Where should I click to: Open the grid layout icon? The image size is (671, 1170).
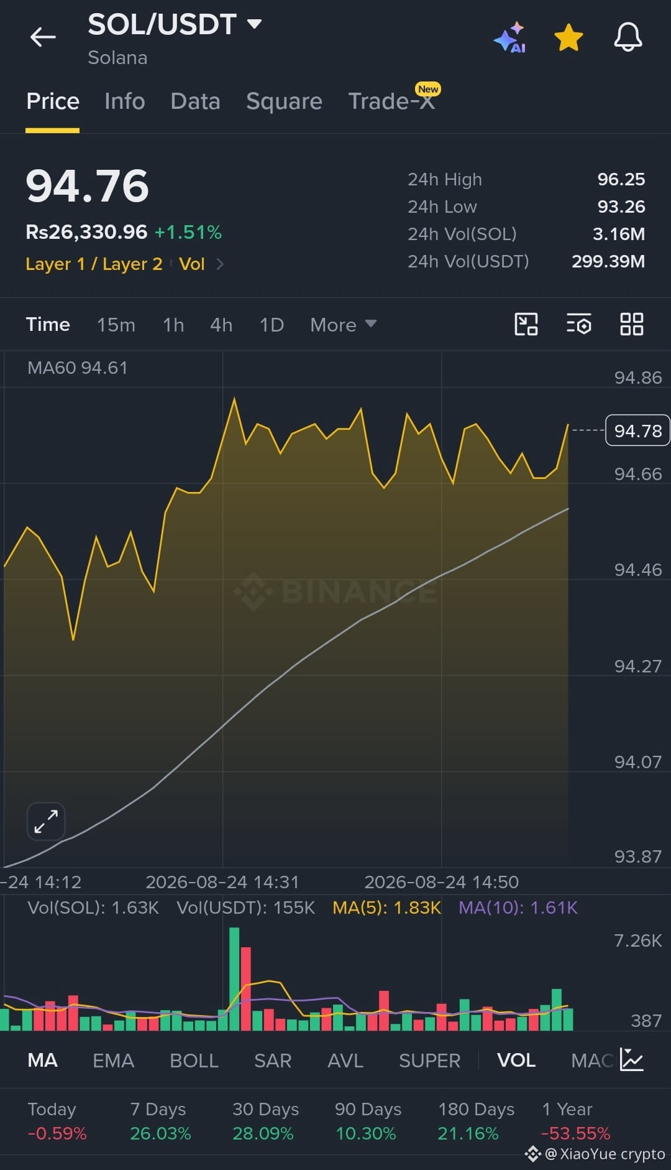point(632,325)
